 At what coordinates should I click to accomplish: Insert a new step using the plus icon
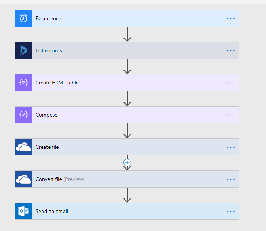(x=127, y=163)
